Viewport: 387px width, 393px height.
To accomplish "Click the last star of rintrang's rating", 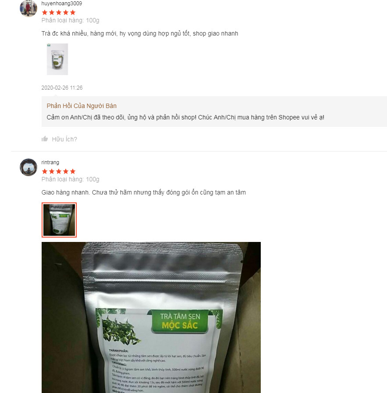I will point(73,171).
